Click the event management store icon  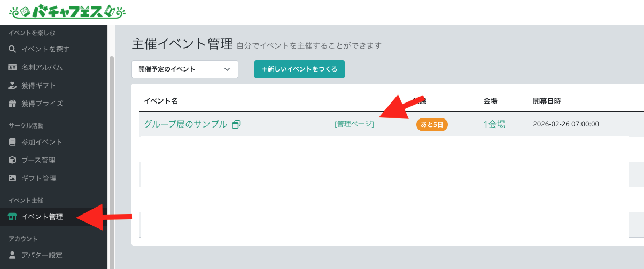pyautogui.click(x=12, y=217)
